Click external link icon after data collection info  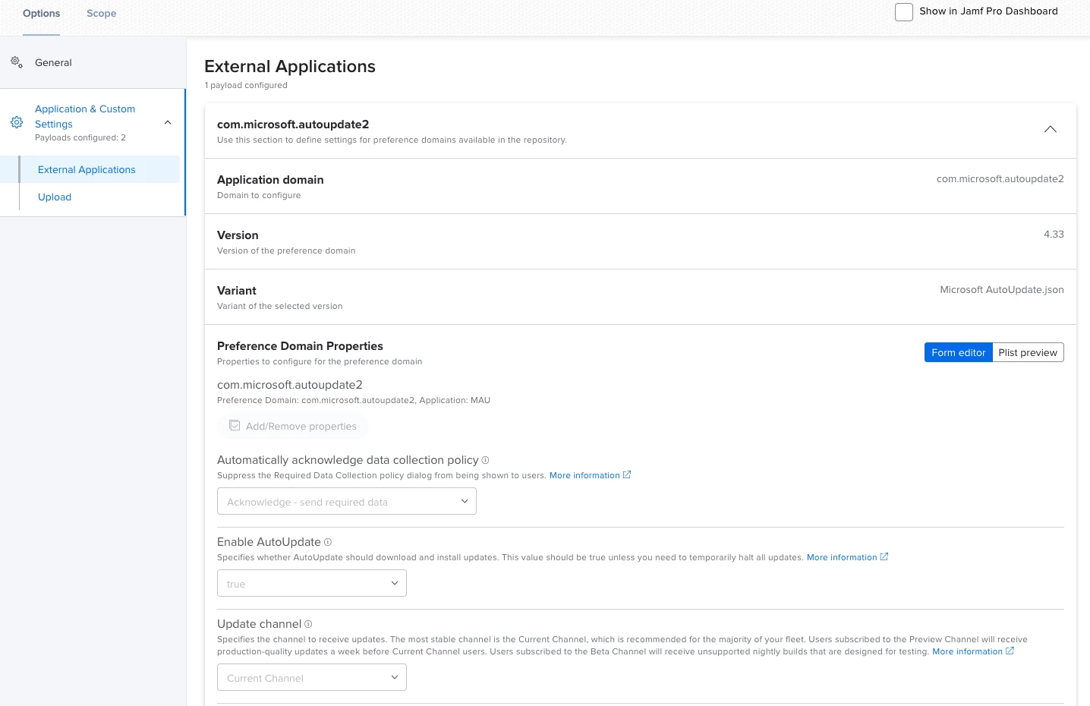(627, 474)
